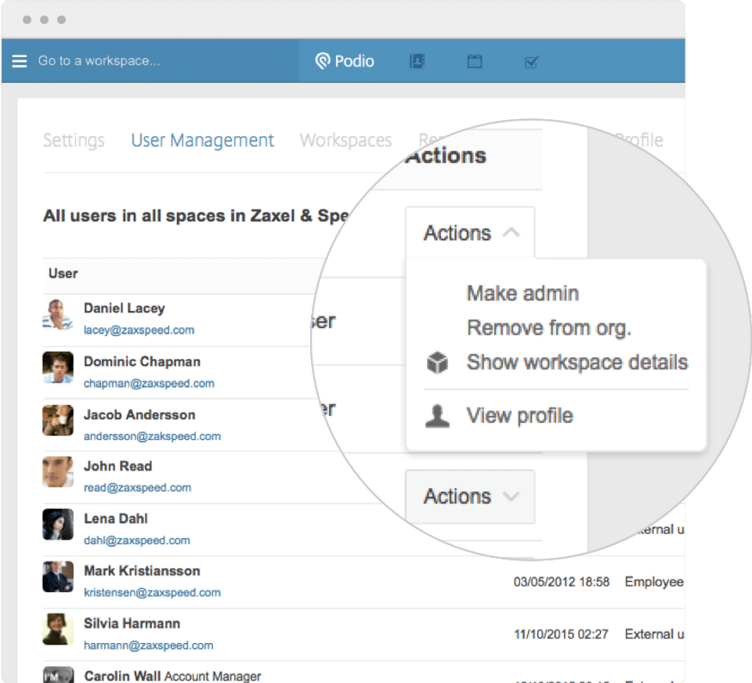Expand the lower Actions dropdown
This screenshot has height=683, width=752.
(x=471, y=497)
